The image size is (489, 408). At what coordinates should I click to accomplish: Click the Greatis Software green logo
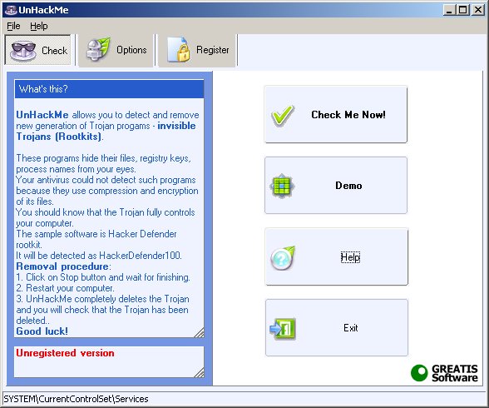tap(444, 373)
